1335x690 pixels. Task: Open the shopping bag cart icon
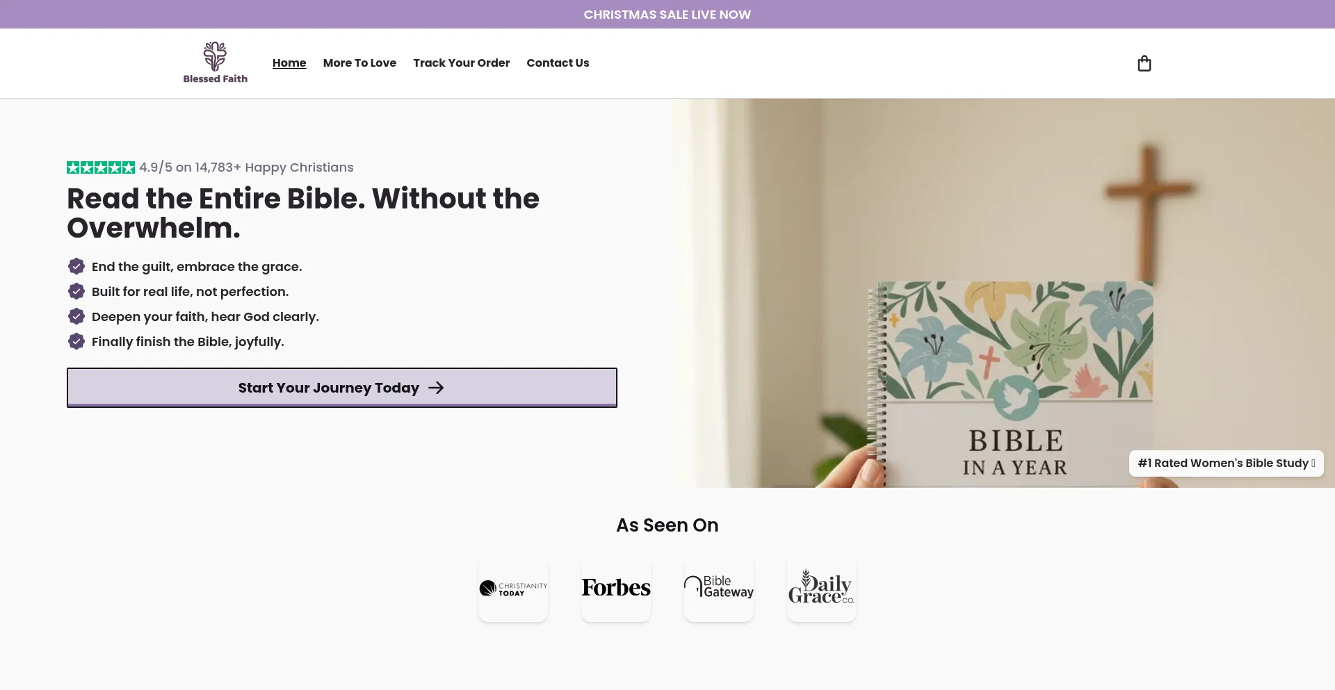[1144, 64]
